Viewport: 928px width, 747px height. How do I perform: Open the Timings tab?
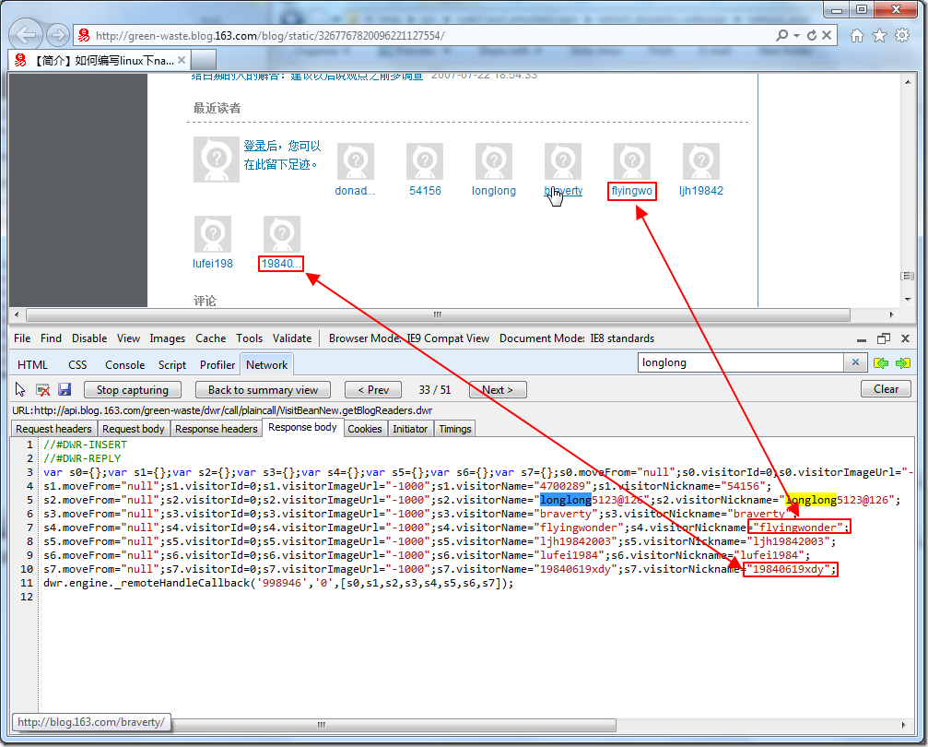455,429
